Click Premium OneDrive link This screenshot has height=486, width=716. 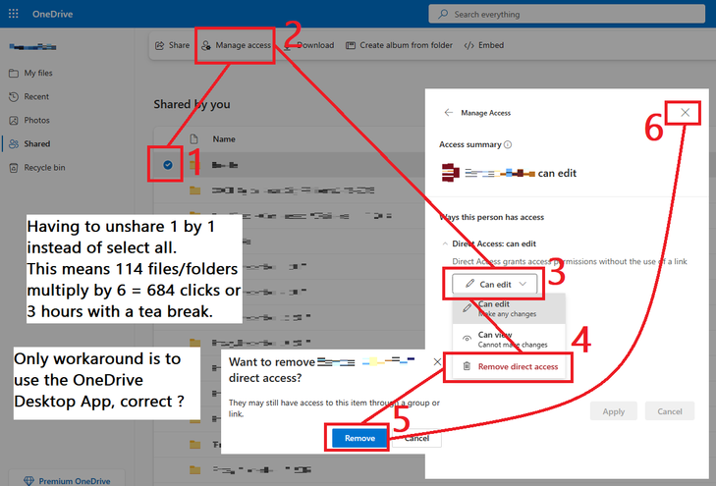pos(74,481)
